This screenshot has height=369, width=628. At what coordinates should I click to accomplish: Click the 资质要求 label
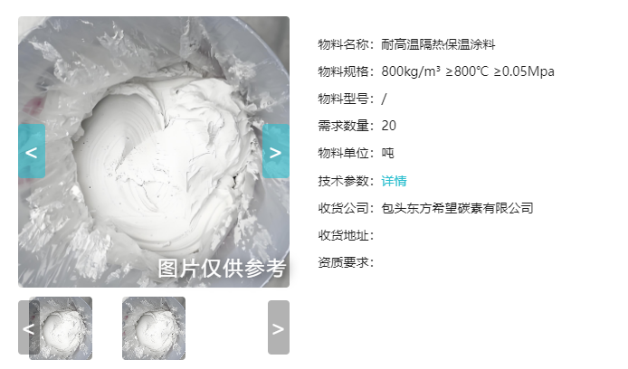346,262
